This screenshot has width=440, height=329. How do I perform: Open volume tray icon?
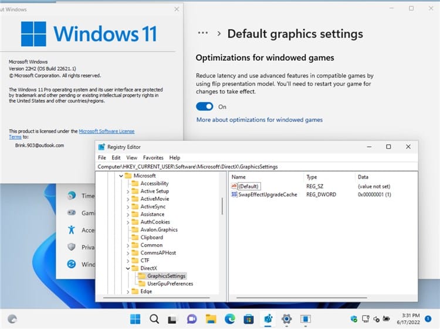(376, 318)
